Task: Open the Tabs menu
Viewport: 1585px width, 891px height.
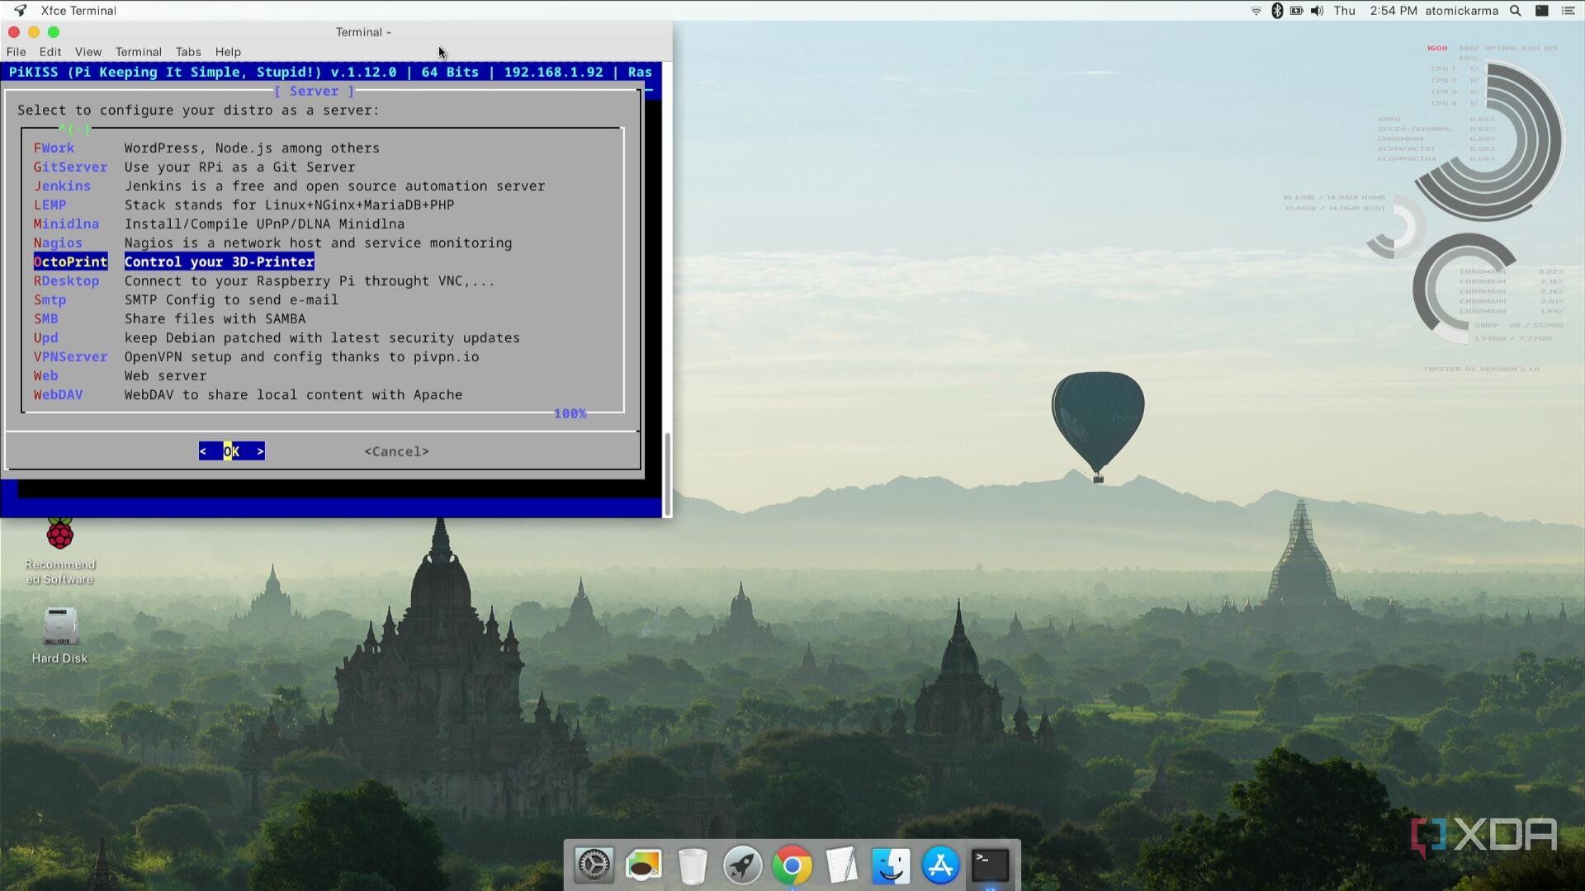Action: (188, 51)
